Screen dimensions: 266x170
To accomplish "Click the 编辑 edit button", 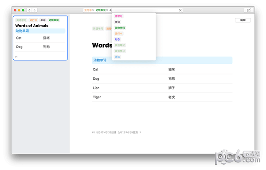I will click(x=243, y=20).
